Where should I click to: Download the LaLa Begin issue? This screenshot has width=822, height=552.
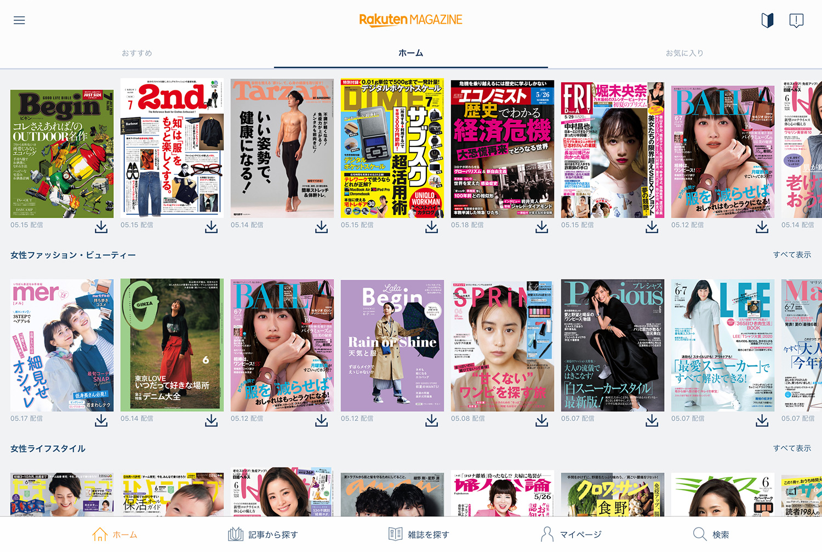pos(432,420)
